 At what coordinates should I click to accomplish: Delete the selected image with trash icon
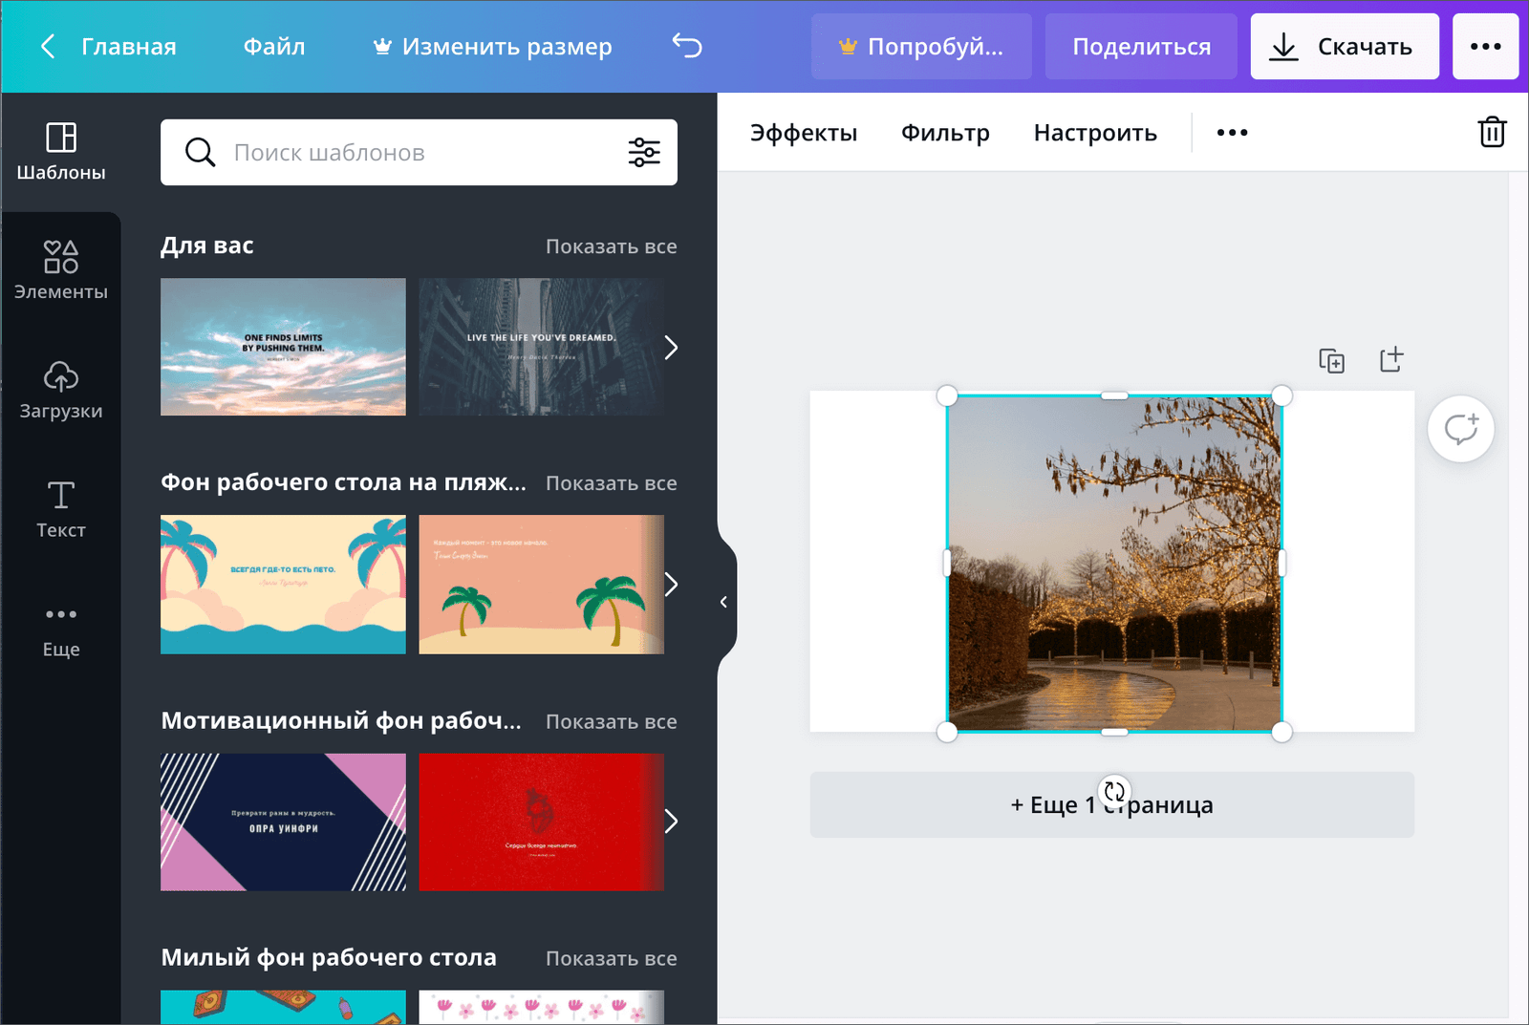1492,132
